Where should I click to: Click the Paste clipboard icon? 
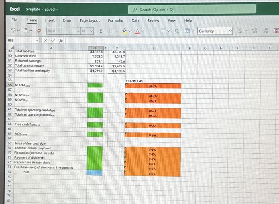click(26, 31)
